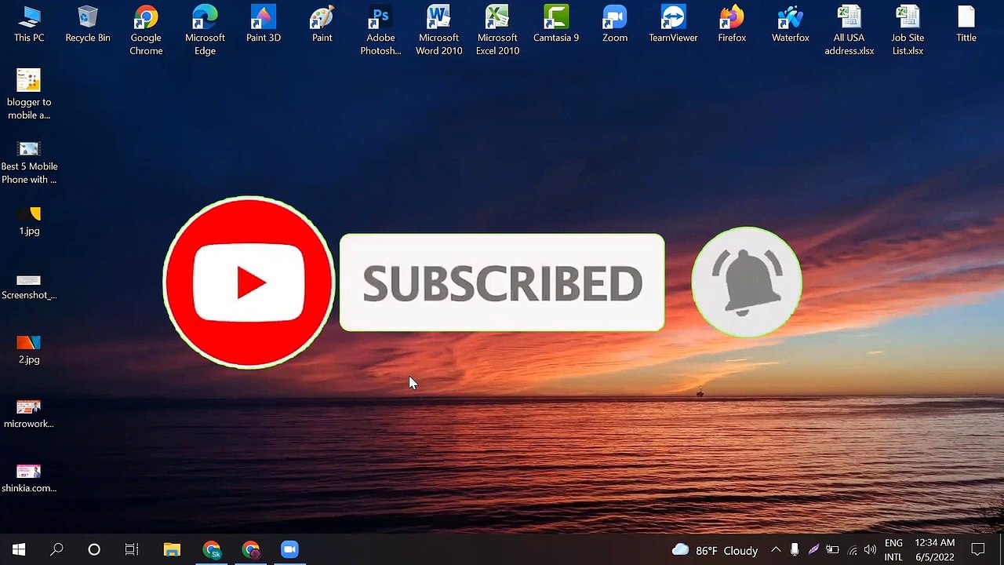The image size is (1004, 565).
Task: Open Cortana from the taskbar
Action: coord(94,550)
